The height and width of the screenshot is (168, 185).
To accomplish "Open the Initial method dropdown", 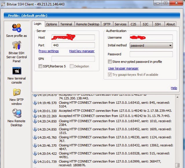I will (x=151, y=46).
